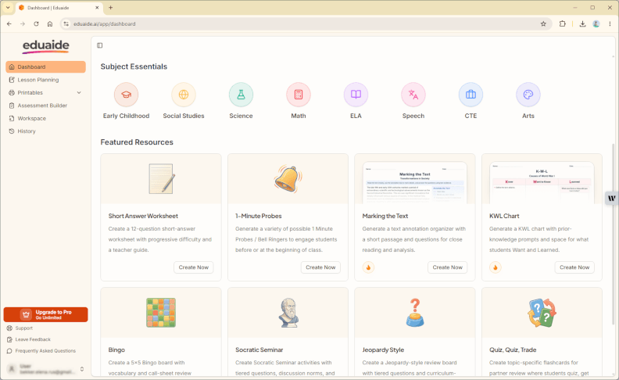Reload the page

pyautogui.click(x=36, y=23)
